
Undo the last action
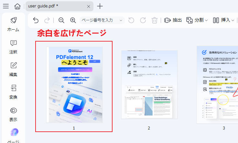coord(36,20)
